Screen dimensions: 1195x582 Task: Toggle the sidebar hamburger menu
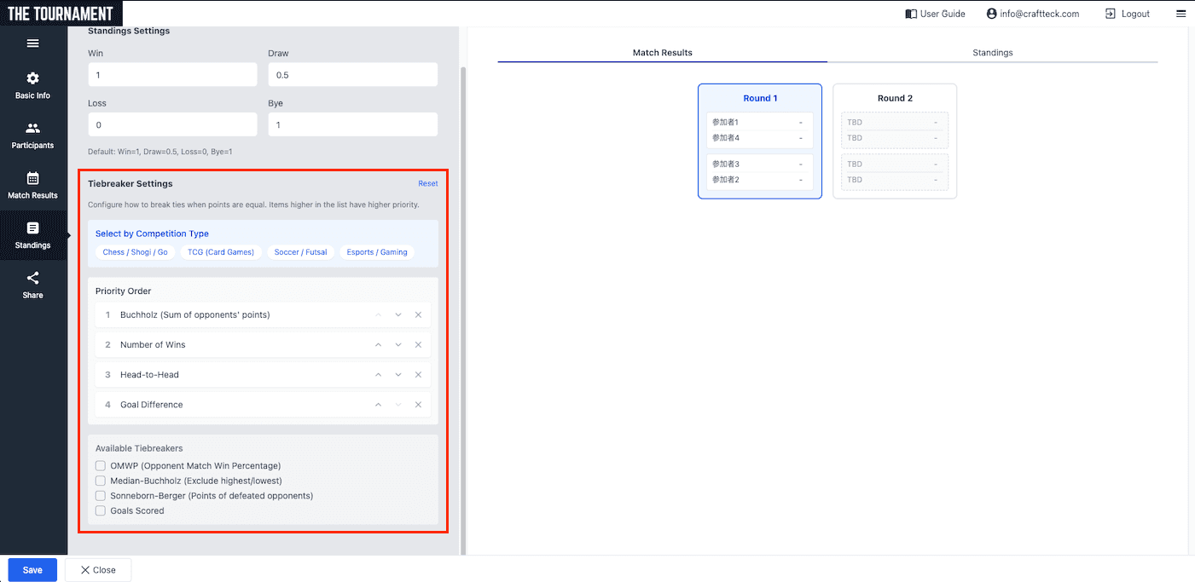pyautogui.click(x=32, y=43)
